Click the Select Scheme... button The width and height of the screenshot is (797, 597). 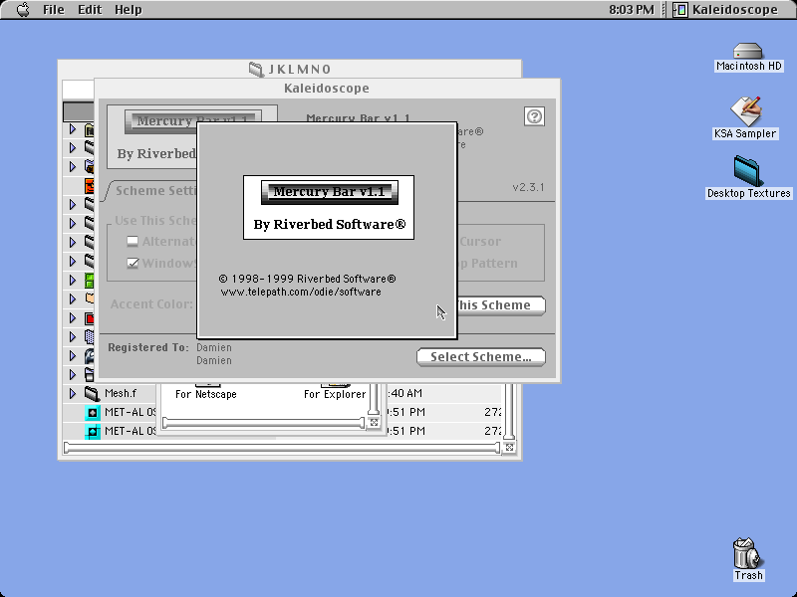pyautogui.click(x=481, y=357)
